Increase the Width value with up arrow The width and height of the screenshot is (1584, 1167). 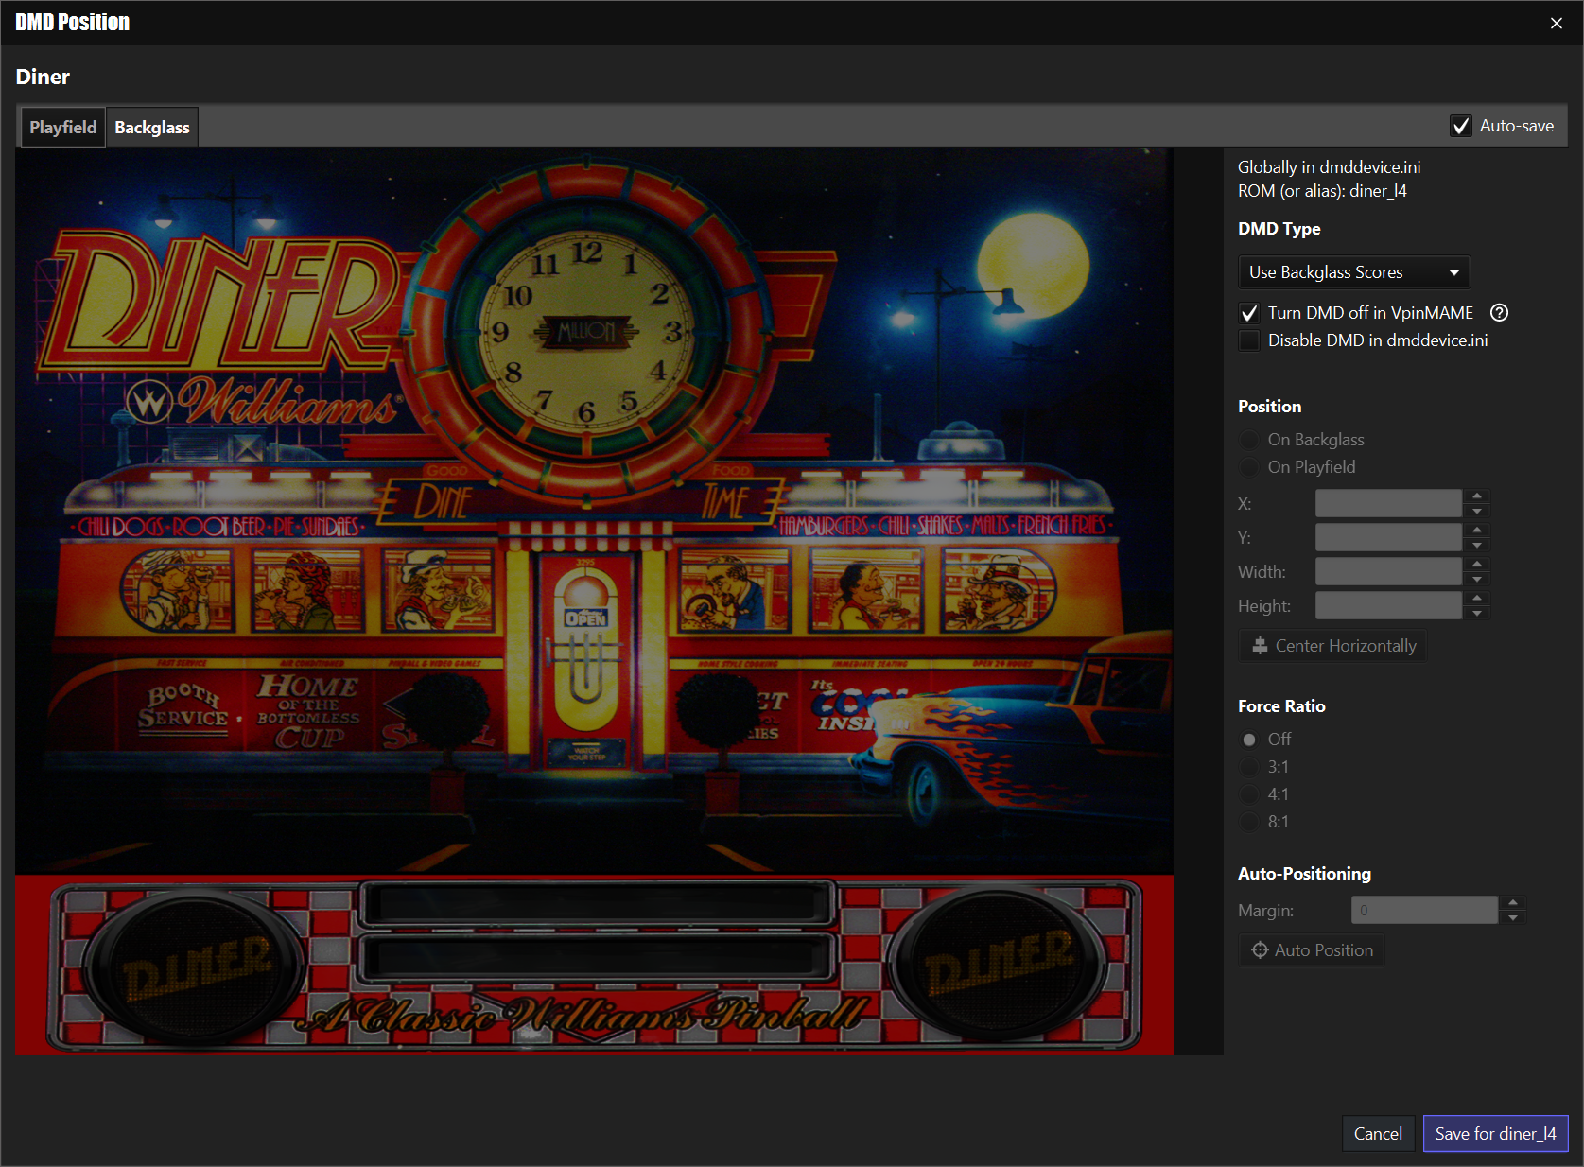(1477, 565)
